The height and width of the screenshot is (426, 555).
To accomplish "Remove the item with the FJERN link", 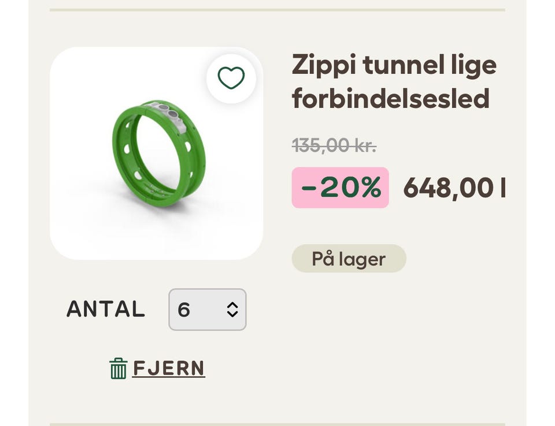I will tap(168, 368).
